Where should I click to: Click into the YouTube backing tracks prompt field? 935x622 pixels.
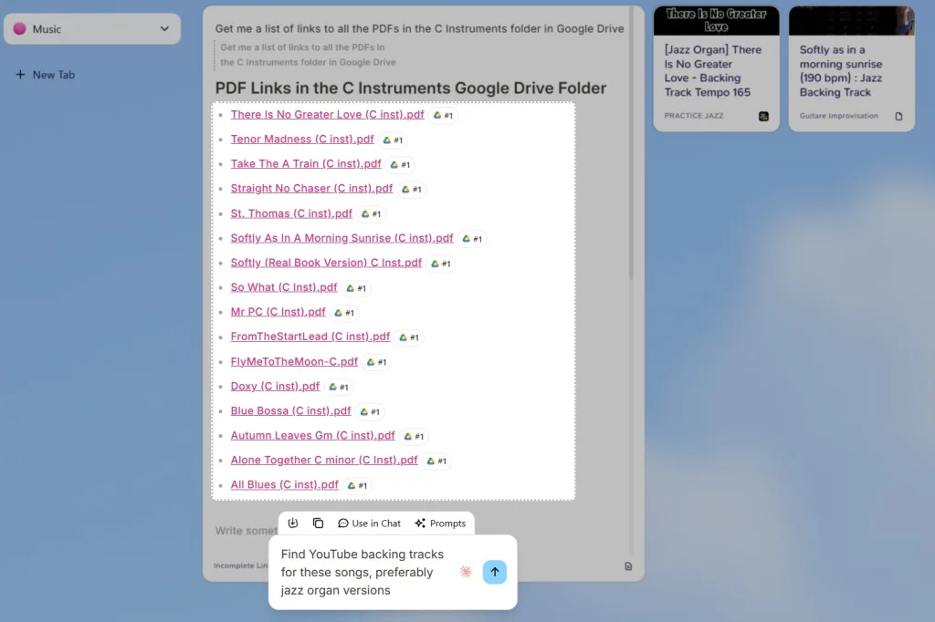tap(362, 572)
